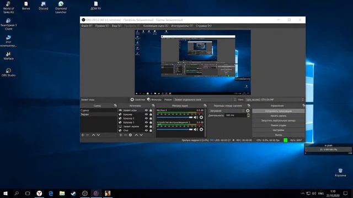Increase transition duration with up stepper
Viewport: 353px width, 198px height.
248,114
